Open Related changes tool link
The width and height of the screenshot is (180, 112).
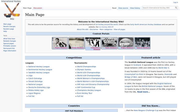tap(9, 41)
